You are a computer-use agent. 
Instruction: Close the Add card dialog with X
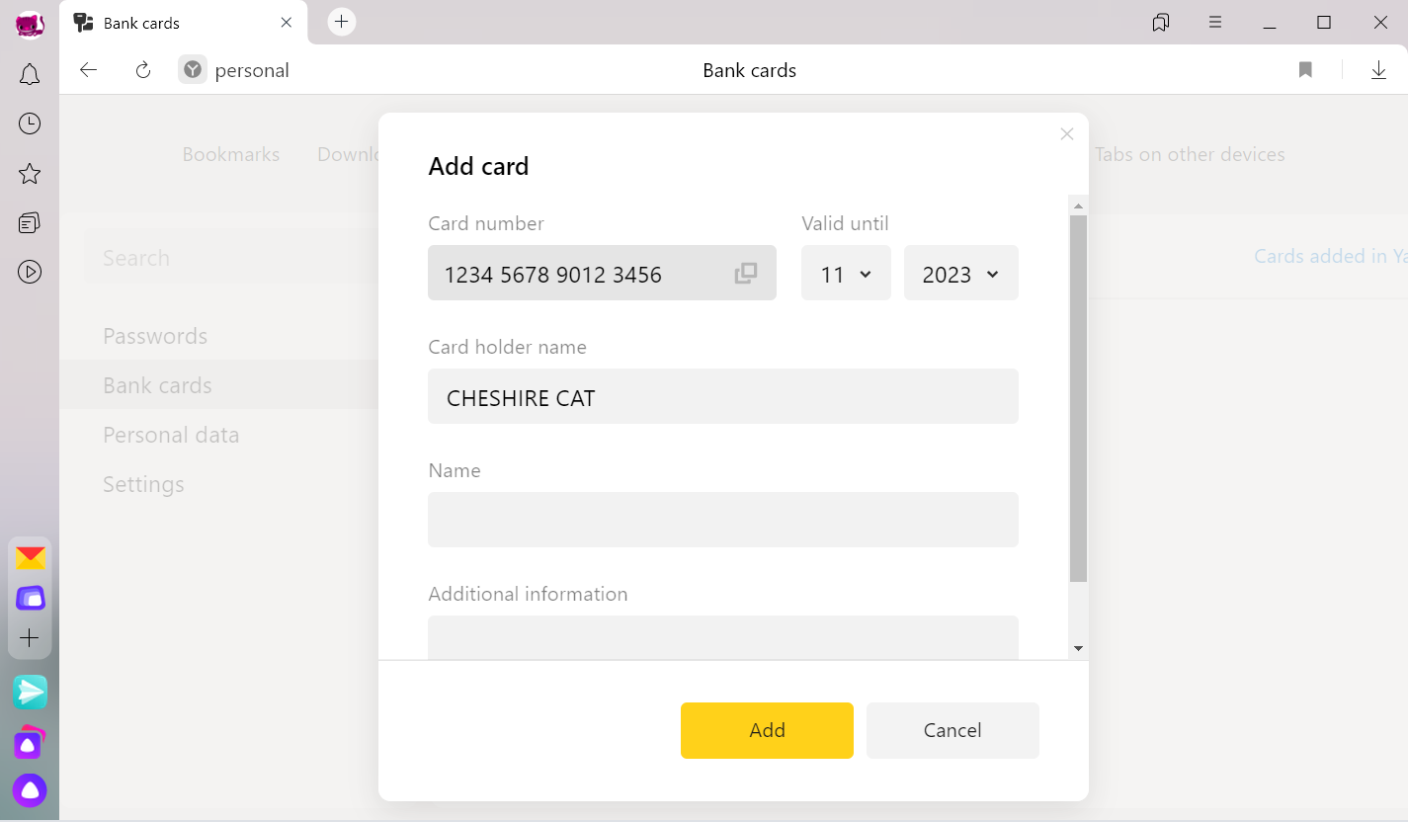tap(1066, 133)
